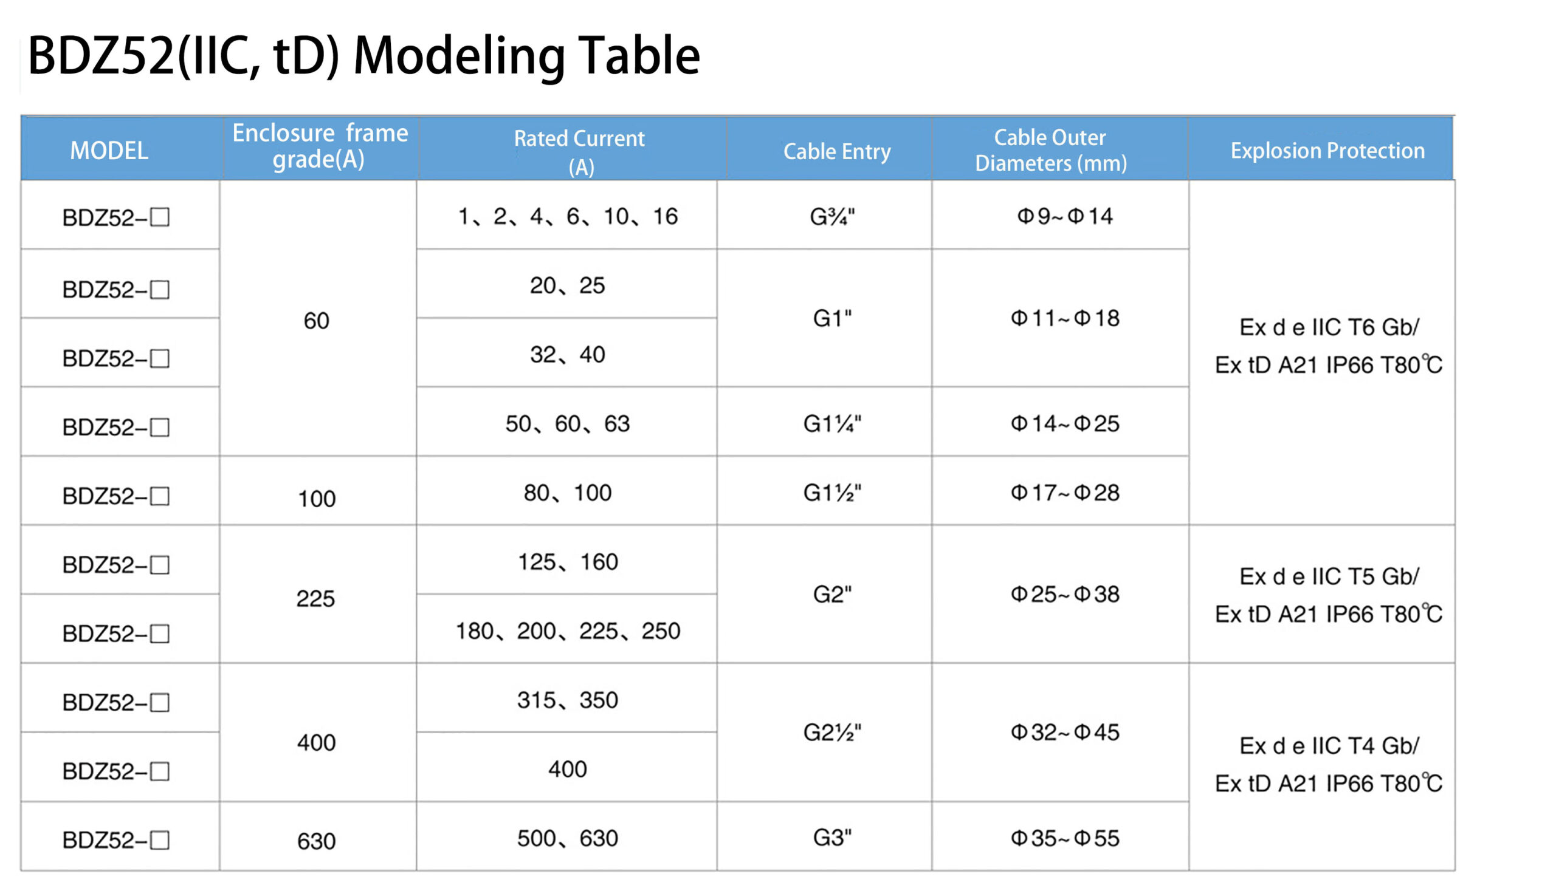1556x888 pixels.
Task: Click the G¾" cable entry cell
Action: (x=824, y=214)
